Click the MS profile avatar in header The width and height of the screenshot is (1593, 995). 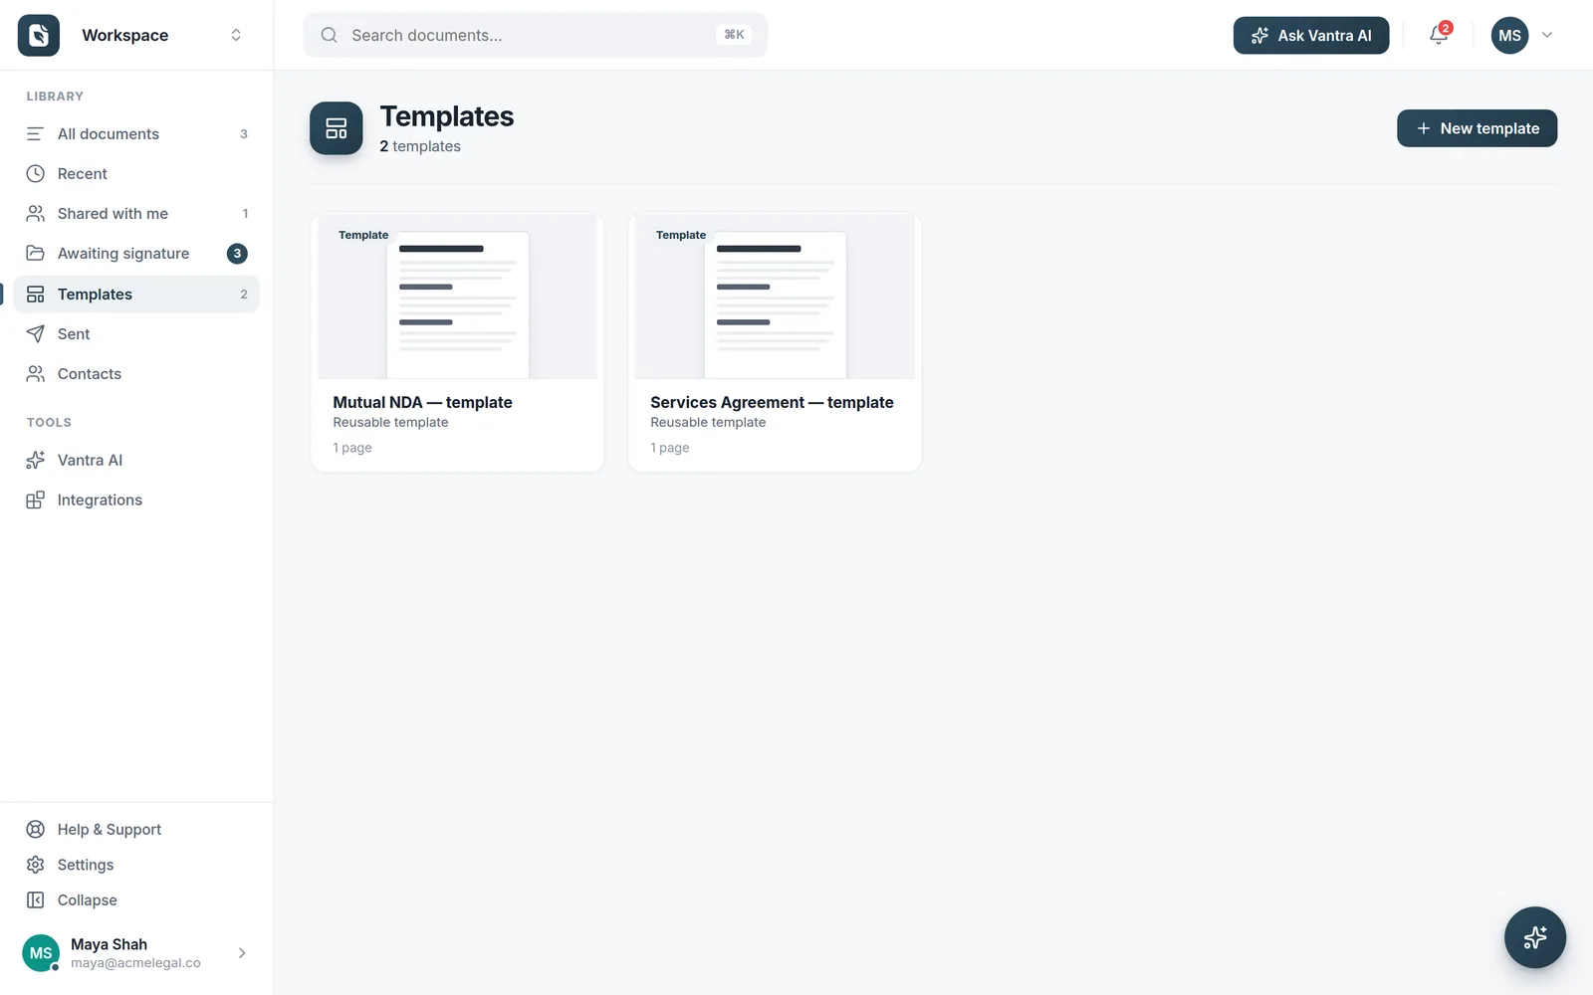coord(1509,35)
